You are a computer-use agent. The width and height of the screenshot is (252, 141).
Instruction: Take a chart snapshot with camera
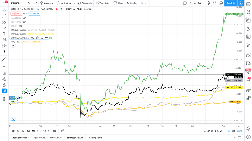tap(221, 3)
